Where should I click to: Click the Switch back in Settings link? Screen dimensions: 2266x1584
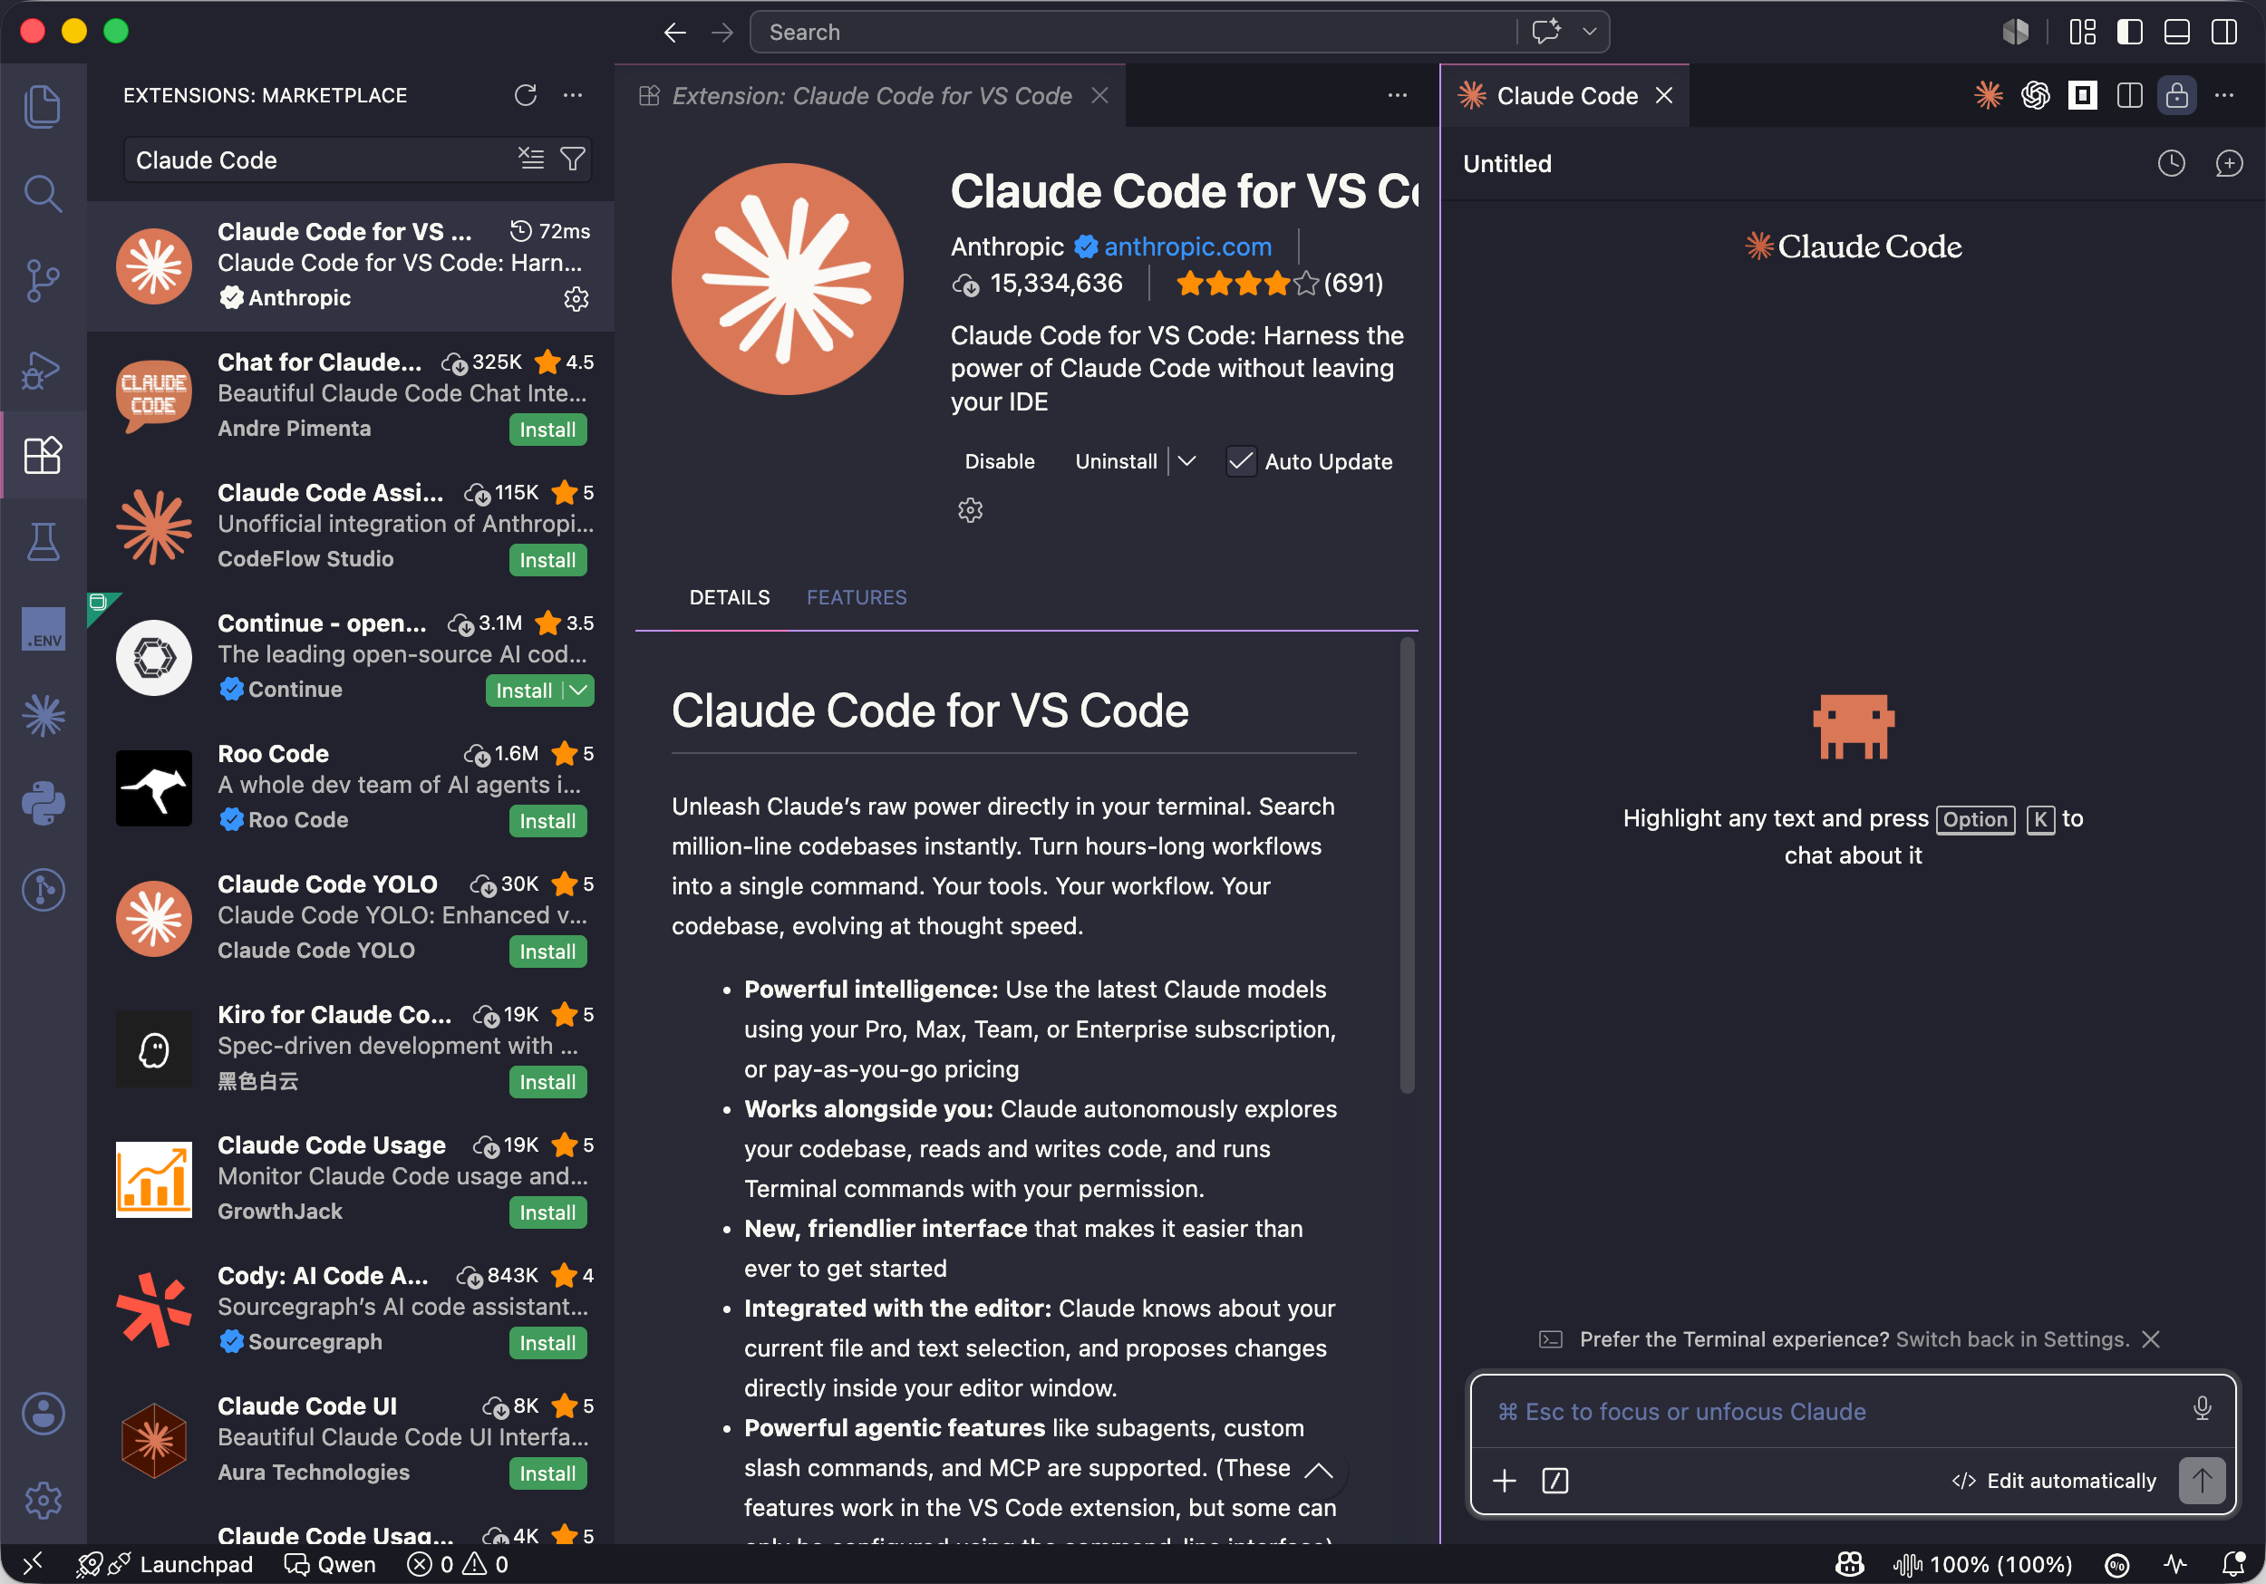coord(2013,1339)
